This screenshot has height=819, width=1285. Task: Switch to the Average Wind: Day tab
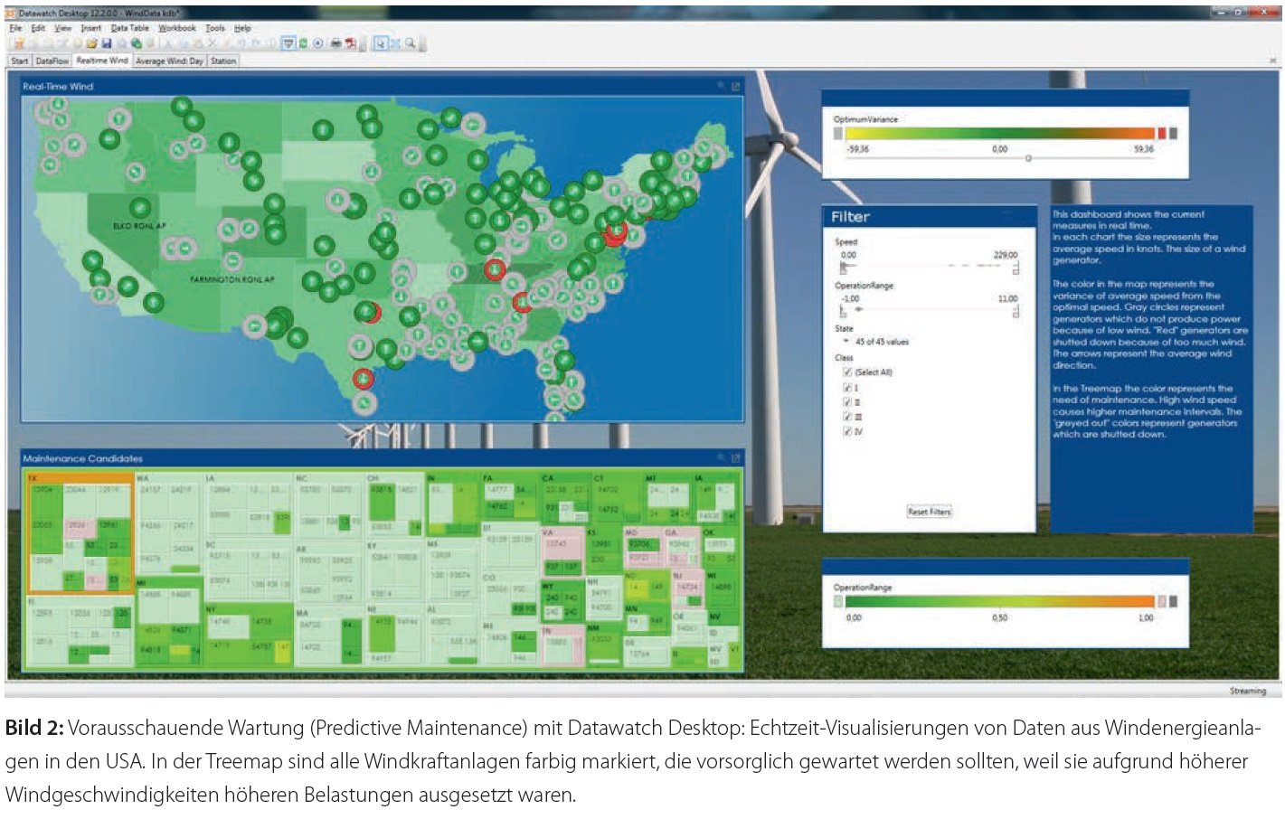(169, 61)
